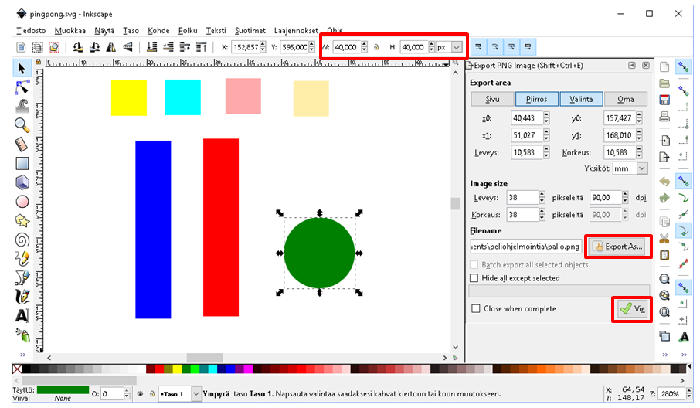
Task: Choose the Text tool
Action: (x=22, y=315)
